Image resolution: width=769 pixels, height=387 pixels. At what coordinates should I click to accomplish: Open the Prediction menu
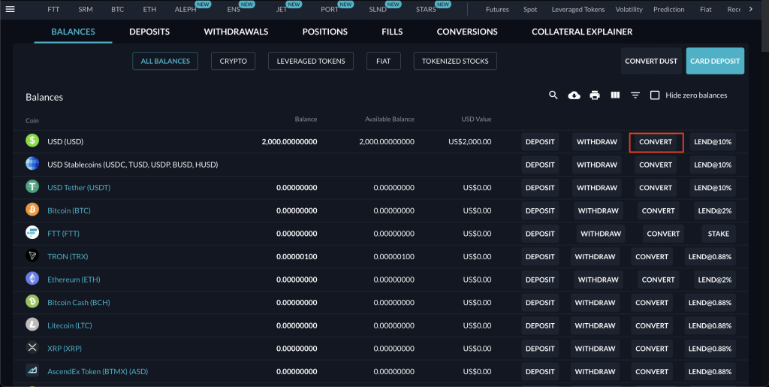pyautogui.click(x=668, y=9)
